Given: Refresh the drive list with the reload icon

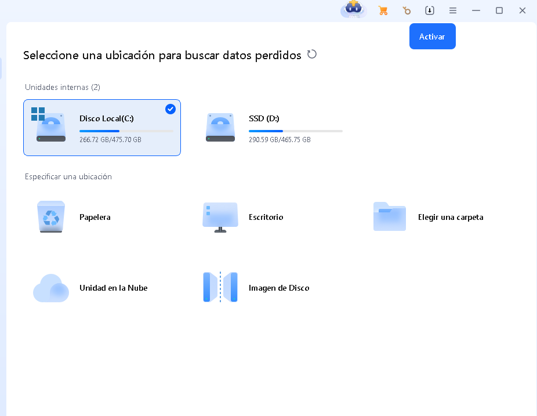Looking at the screenshot, I should pyautogui.click(x=312, y=55).
